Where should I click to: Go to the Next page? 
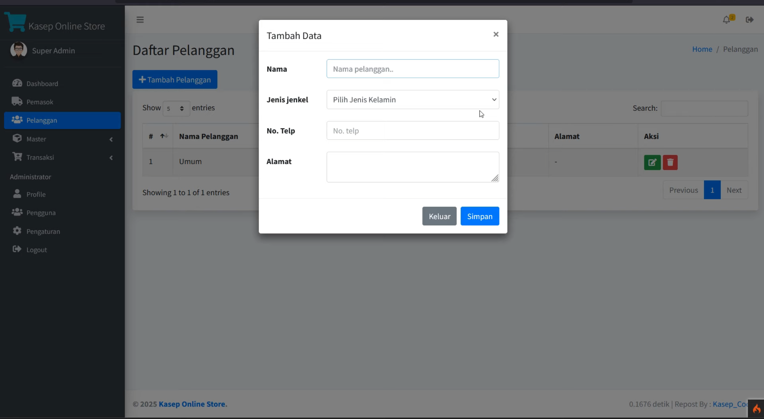point(734,190)
